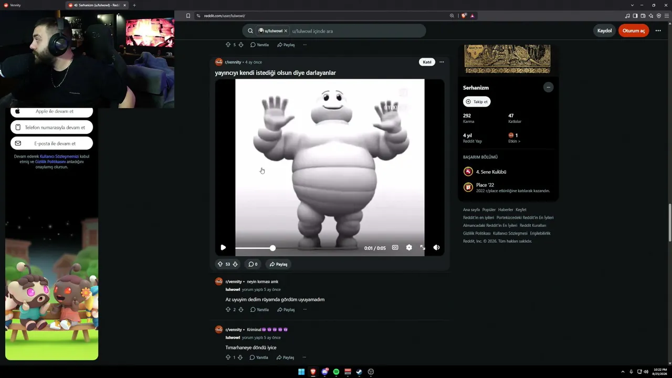This screenshot has height=378, width=672.
Task: Open the post title 'yayıncıyı kendi istediği olsun diye darlayanlar'
Action: 275,73
